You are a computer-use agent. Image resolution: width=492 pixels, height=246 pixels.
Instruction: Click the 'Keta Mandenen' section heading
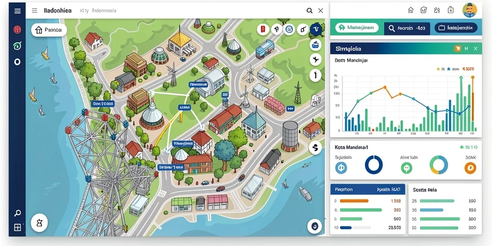[x=351, y=147]
